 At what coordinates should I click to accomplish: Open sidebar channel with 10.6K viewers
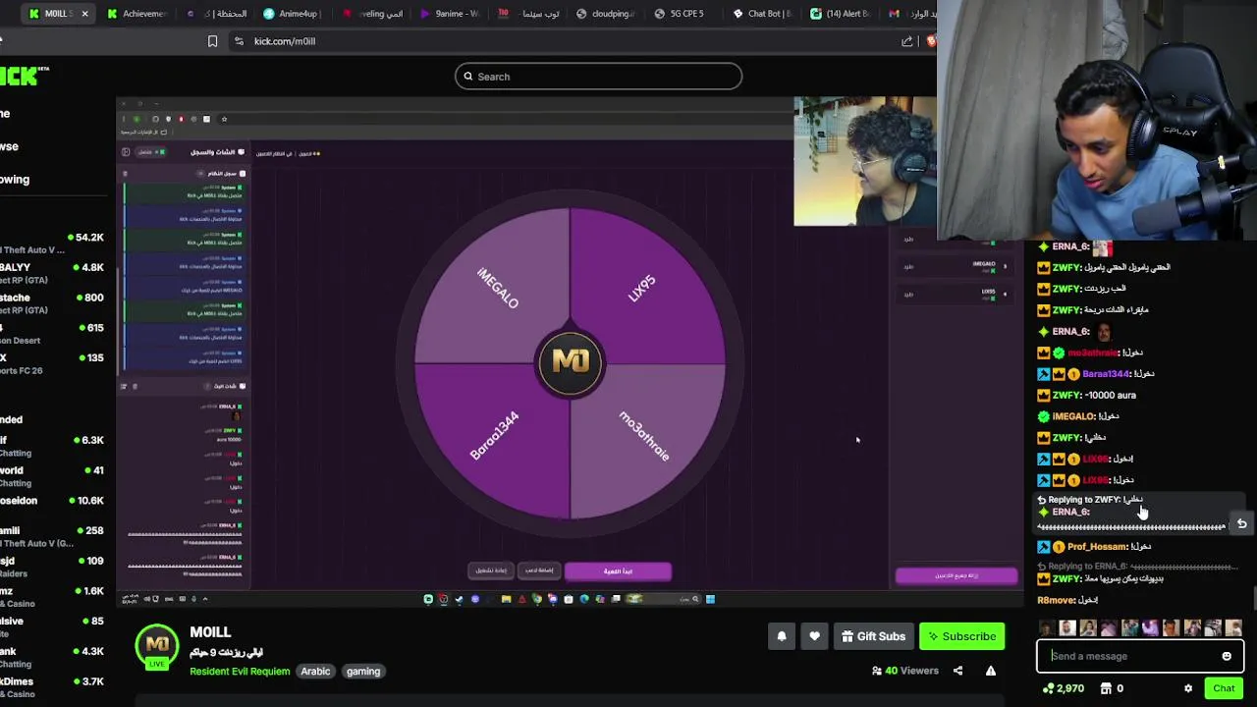click(x=52, y=507)
